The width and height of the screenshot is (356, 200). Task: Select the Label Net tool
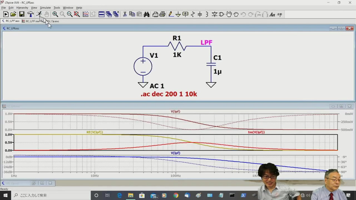pyautogui.click(x=185, y=14)
